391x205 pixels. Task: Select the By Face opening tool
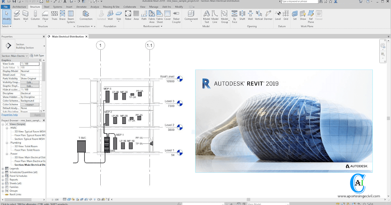[x=235, y=17]
